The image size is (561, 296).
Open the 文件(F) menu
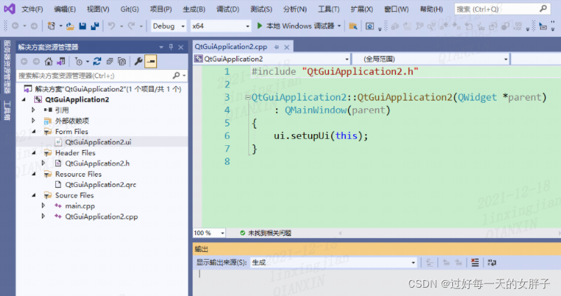pos(32,9)
